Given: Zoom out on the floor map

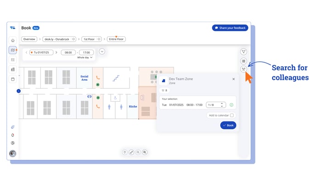Looking at the screenshot, I should 138,152.
